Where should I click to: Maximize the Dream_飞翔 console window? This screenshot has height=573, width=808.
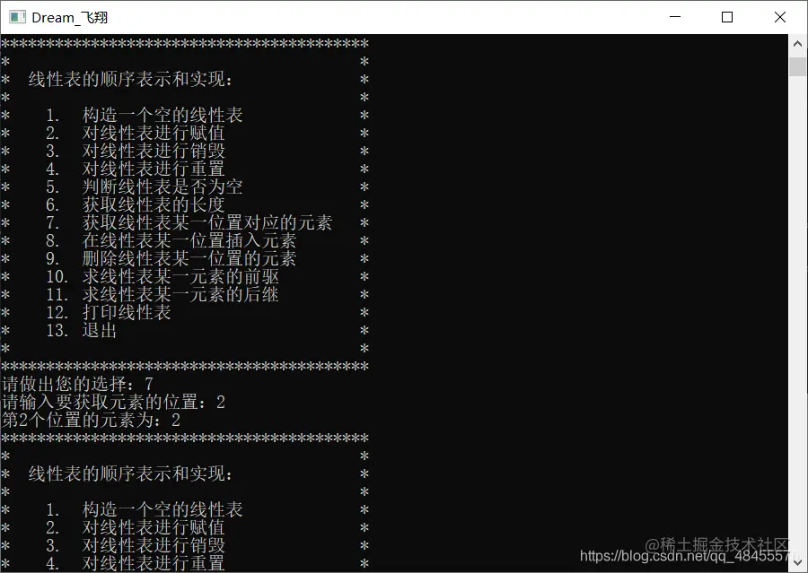[727, 17]
